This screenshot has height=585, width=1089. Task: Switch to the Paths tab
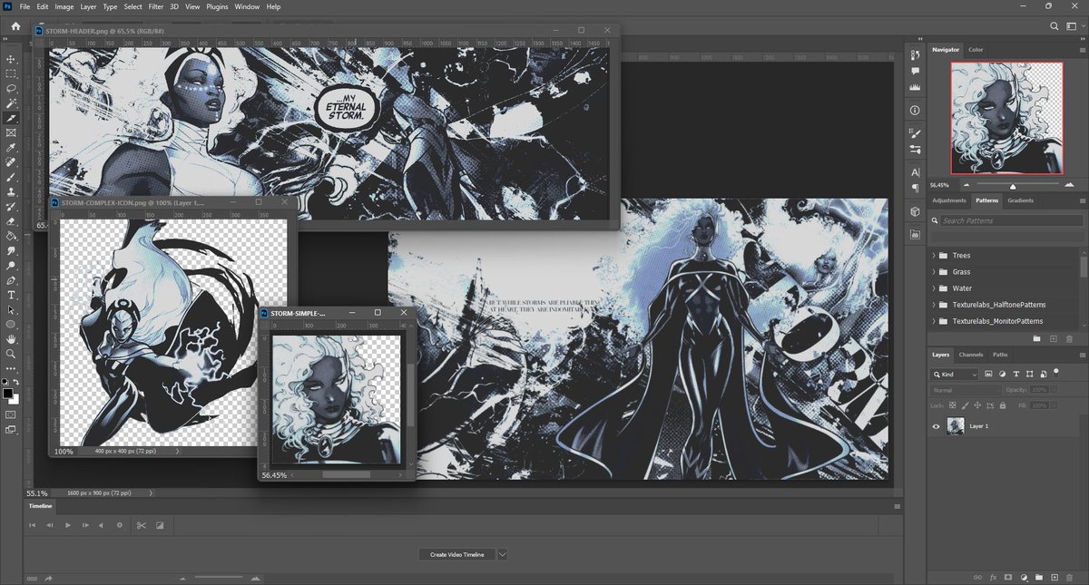(x=1000, y=355)
